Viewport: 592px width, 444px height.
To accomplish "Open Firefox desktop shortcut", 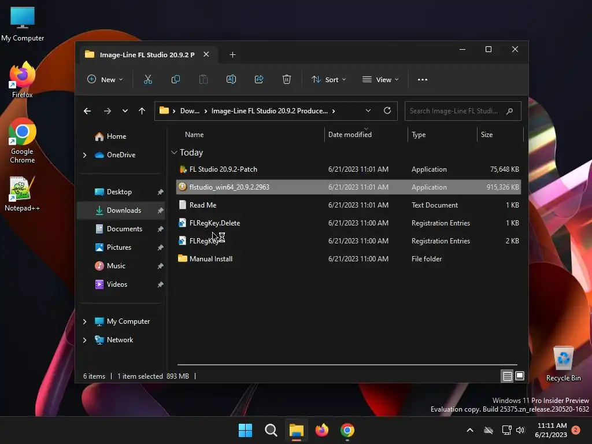I will click(23, 80).
